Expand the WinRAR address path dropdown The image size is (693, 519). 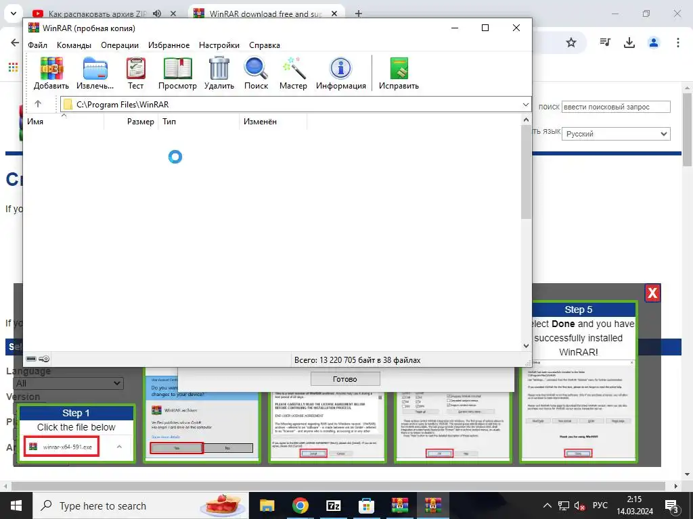525,105
